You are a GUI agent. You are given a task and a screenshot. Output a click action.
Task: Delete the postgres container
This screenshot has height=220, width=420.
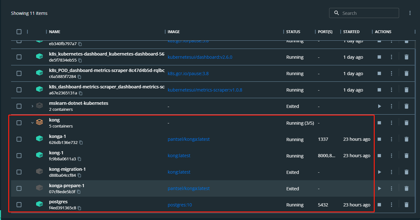[x=406, y=205]
